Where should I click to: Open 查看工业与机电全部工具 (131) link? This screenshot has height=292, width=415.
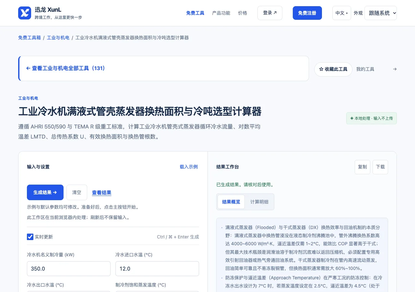click(x=66, y=68)
